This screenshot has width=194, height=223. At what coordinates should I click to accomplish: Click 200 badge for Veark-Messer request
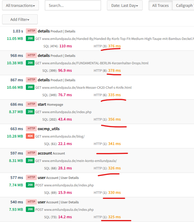click(x=30, y=87)
